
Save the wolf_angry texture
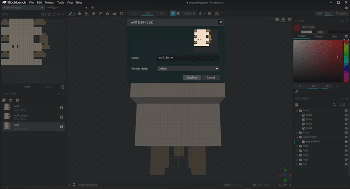(61, 117)
